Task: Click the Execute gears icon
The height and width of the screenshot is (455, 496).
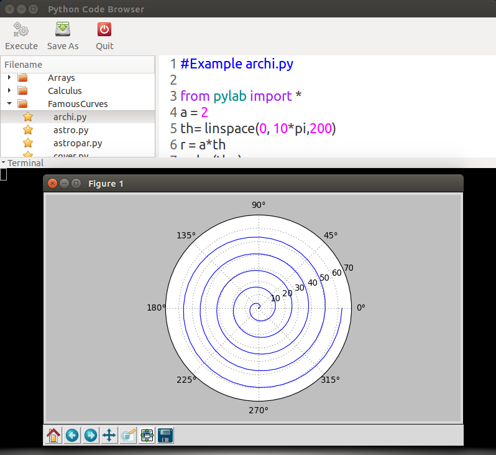Action: click(x=21, y=29)
